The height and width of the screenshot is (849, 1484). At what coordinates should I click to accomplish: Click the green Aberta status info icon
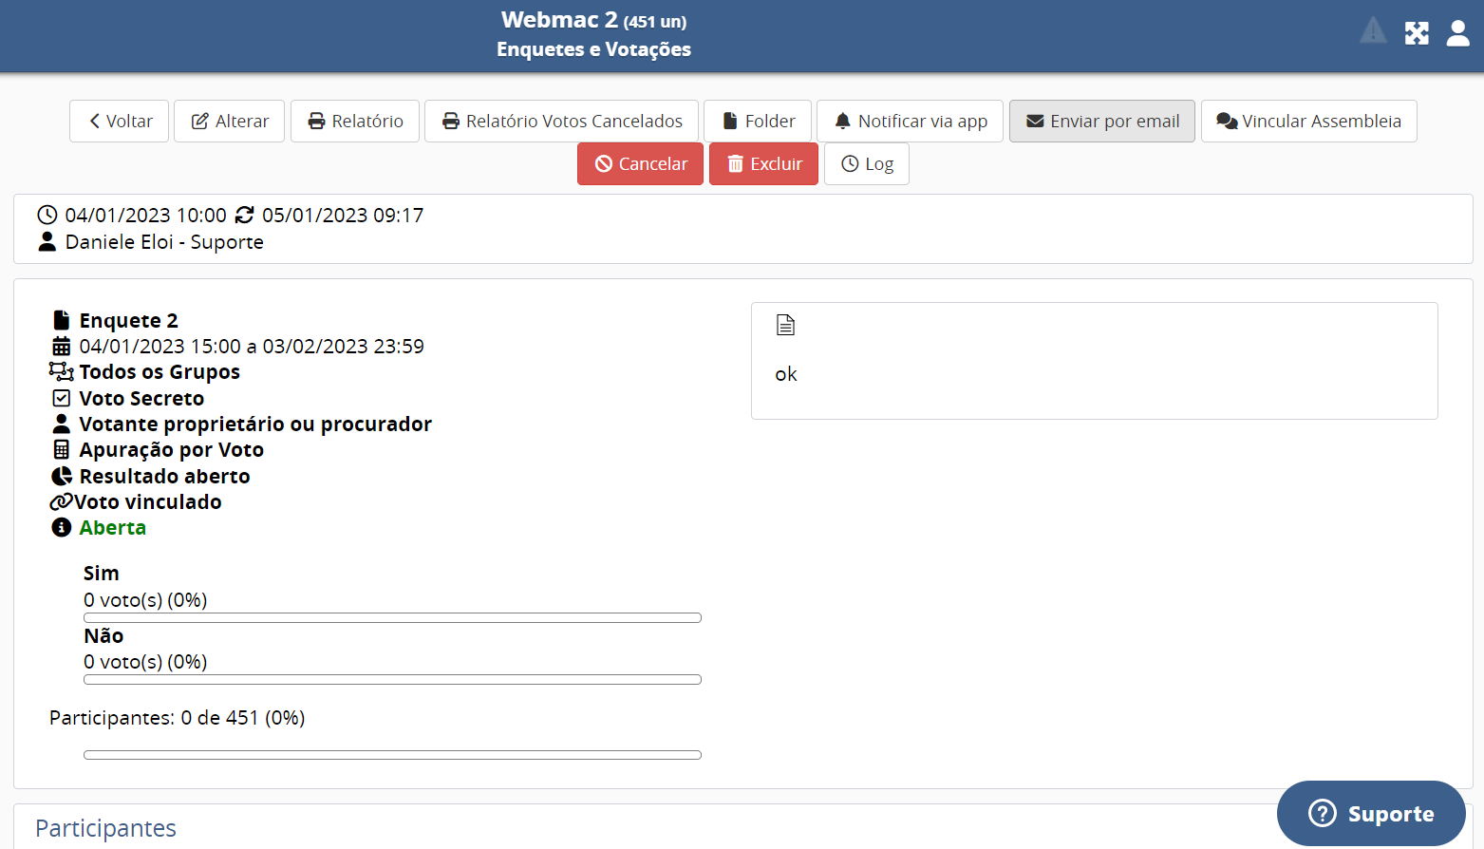pyautogui.click(x=62, y=527)
